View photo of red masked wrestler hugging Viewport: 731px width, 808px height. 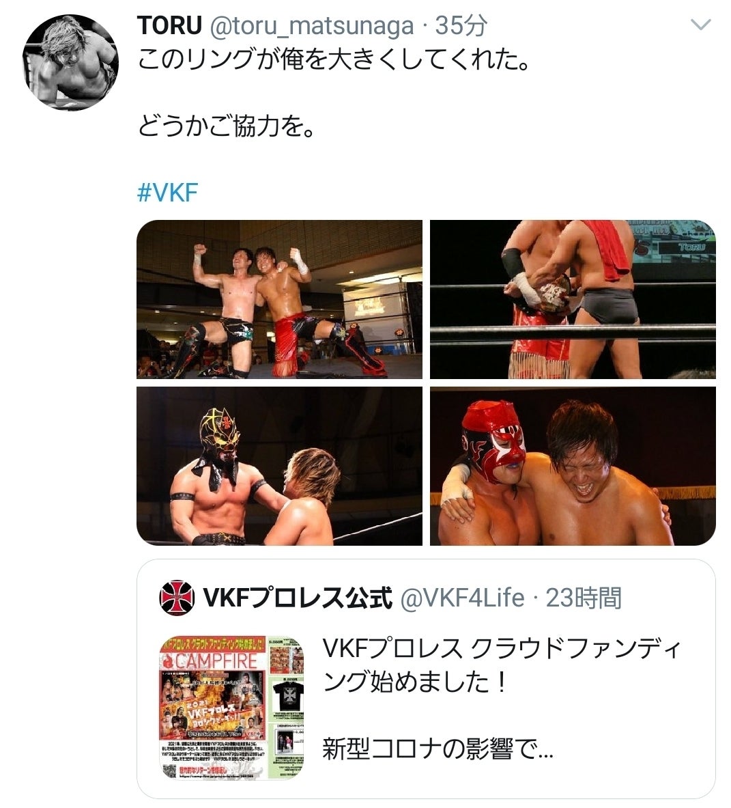point(573,466)
